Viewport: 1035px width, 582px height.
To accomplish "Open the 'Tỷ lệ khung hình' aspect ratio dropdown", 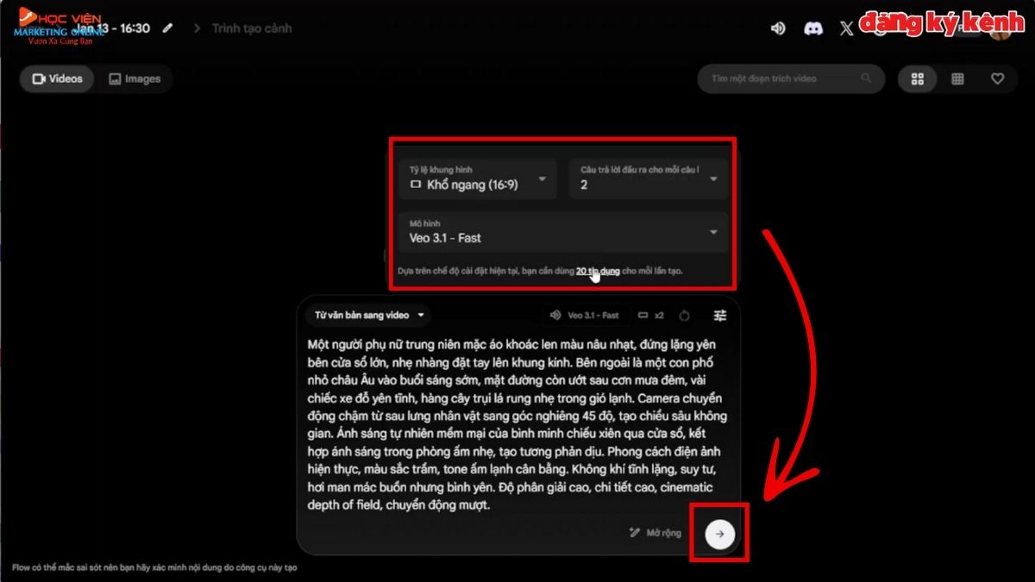I will tap(477, 179).
